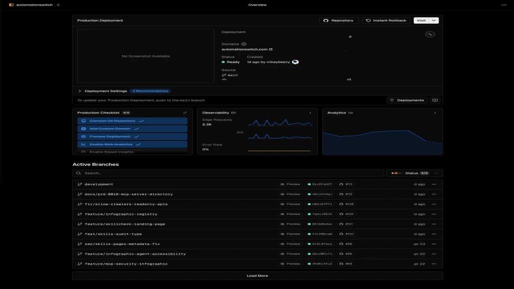Open the ellipsis menu at top right

[504, 4]
